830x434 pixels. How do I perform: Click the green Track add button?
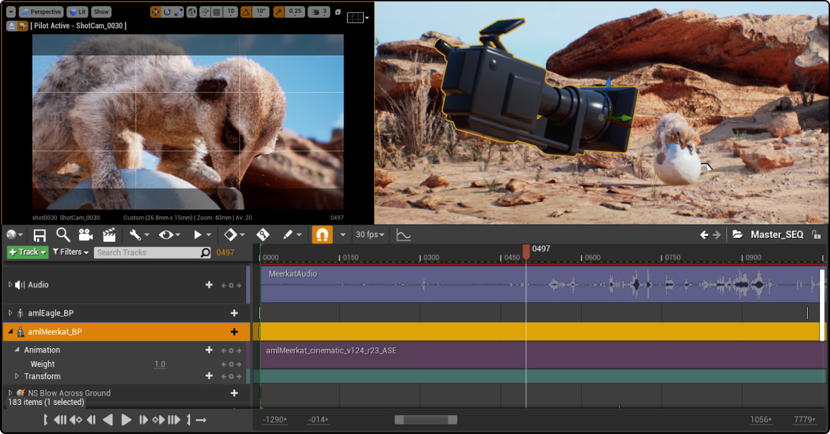[x=28, y=252]
